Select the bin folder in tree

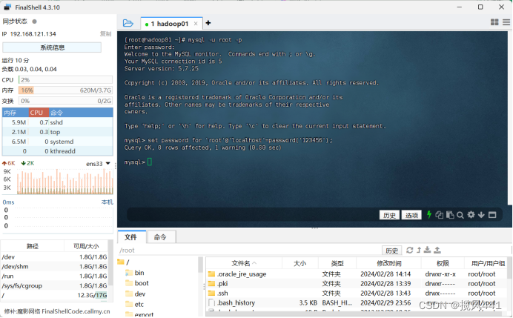click(x=135, y=273)
